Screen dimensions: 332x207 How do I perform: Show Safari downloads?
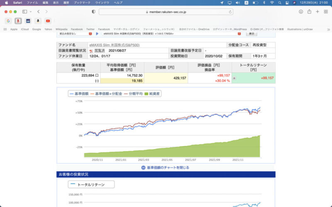pyautogui.click(x=301, y=12)
